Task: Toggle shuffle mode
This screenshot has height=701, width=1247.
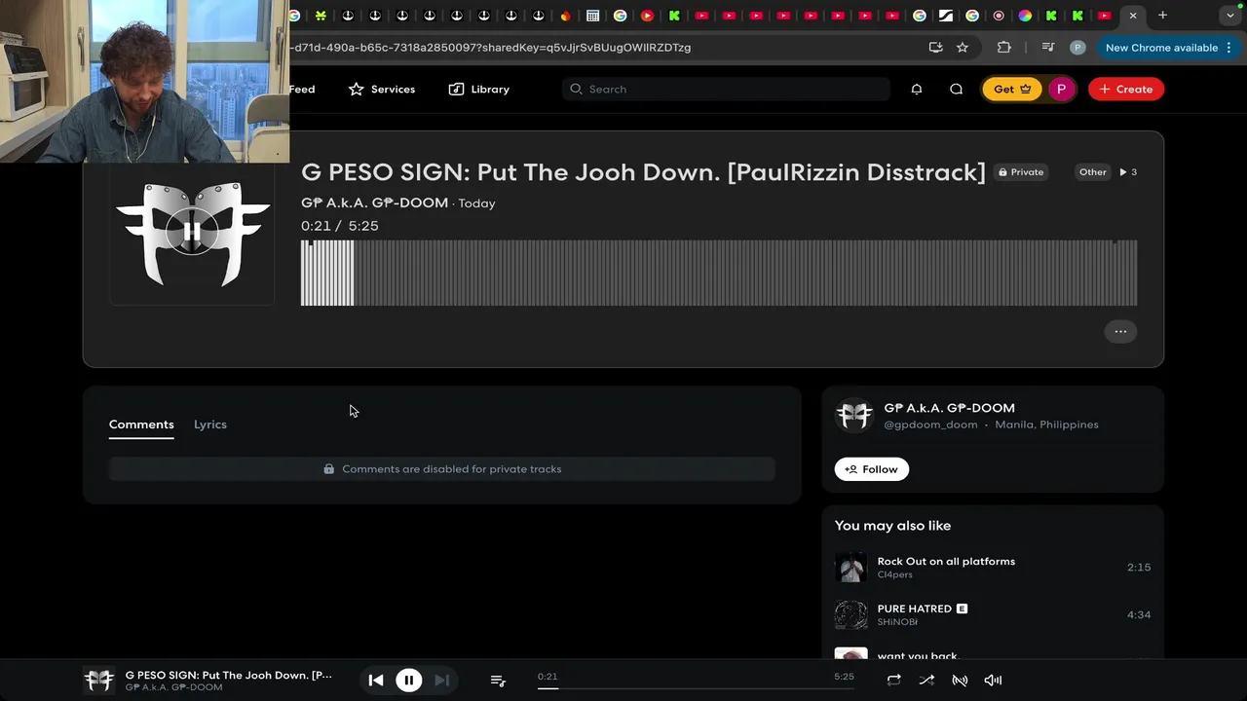Action: [926, 681]
